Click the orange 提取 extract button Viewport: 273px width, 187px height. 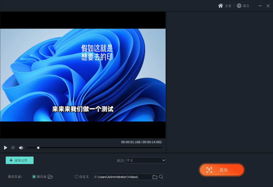point(222,170)
